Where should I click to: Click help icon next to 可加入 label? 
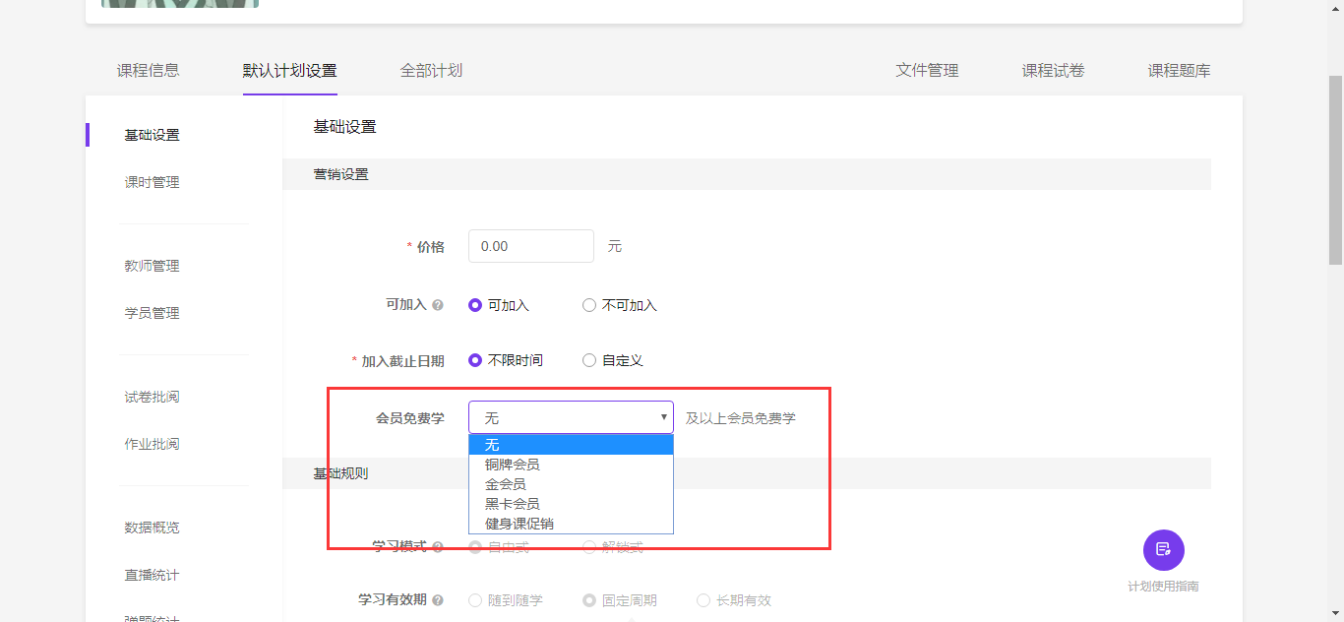point(438,305)
